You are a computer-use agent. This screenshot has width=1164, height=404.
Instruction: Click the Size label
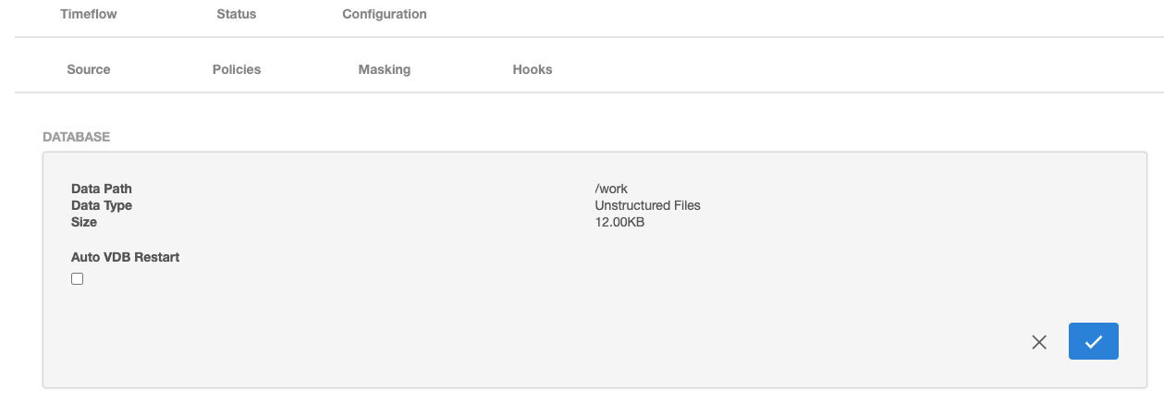[x=84, y=222]
